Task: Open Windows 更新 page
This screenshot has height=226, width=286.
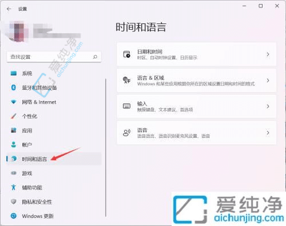Action: (54, 216)
